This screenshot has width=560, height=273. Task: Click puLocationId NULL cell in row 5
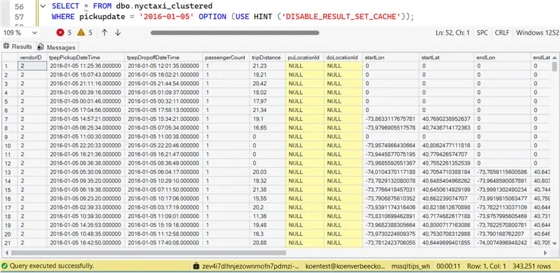pos(305,101)
